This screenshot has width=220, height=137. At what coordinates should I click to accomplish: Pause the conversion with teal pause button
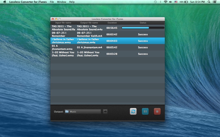[x=145, y=112]
